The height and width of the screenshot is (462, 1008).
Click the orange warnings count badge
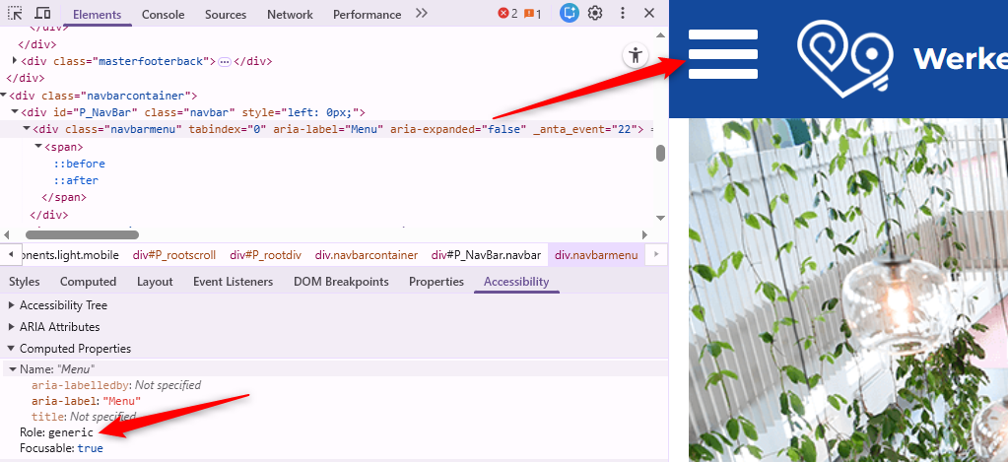click(532, 14)
